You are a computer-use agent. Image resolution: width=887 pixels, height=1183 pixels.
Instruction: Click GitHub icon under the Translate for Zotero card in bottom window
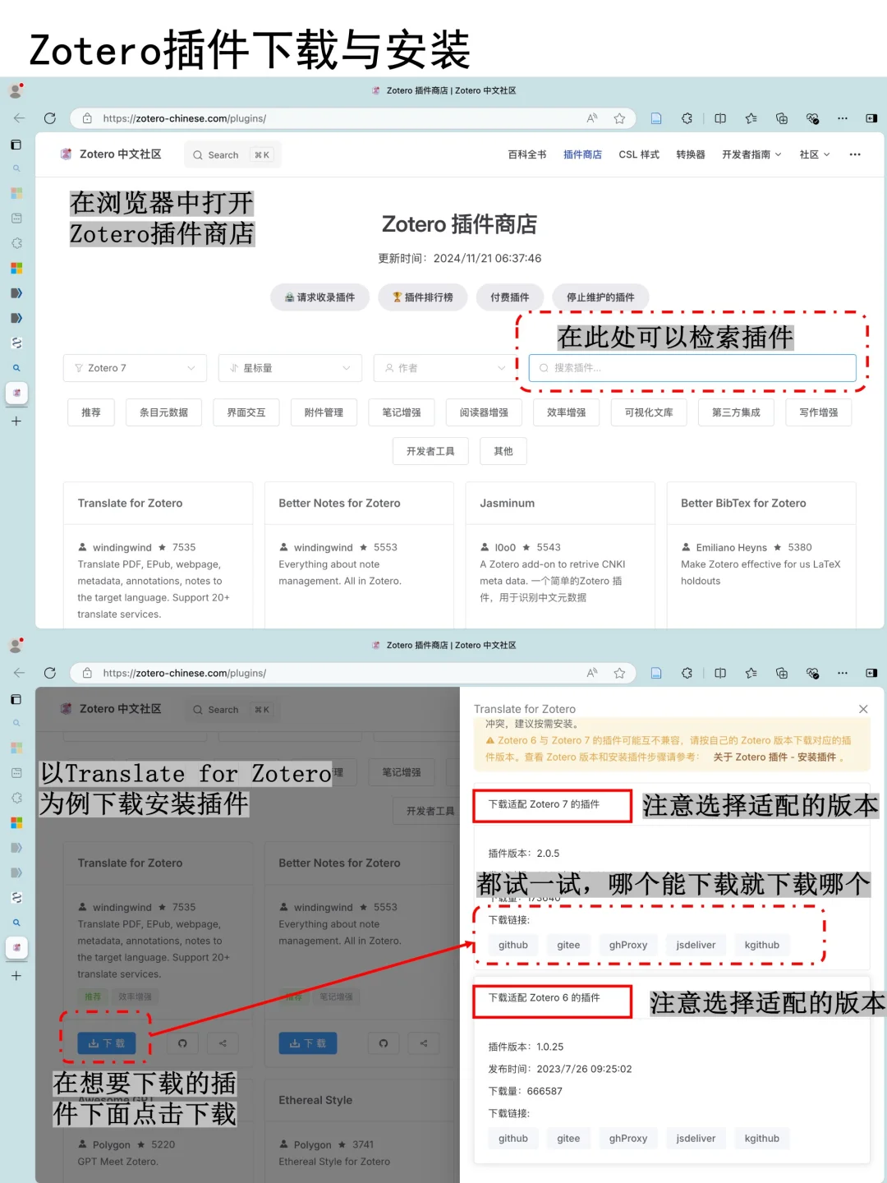click(182, 1043)
